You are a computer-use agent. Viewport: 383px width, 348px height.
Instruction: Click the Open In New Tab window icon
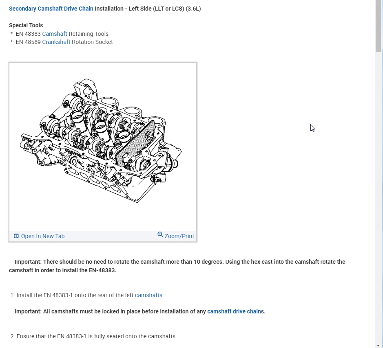coord(16,236)
